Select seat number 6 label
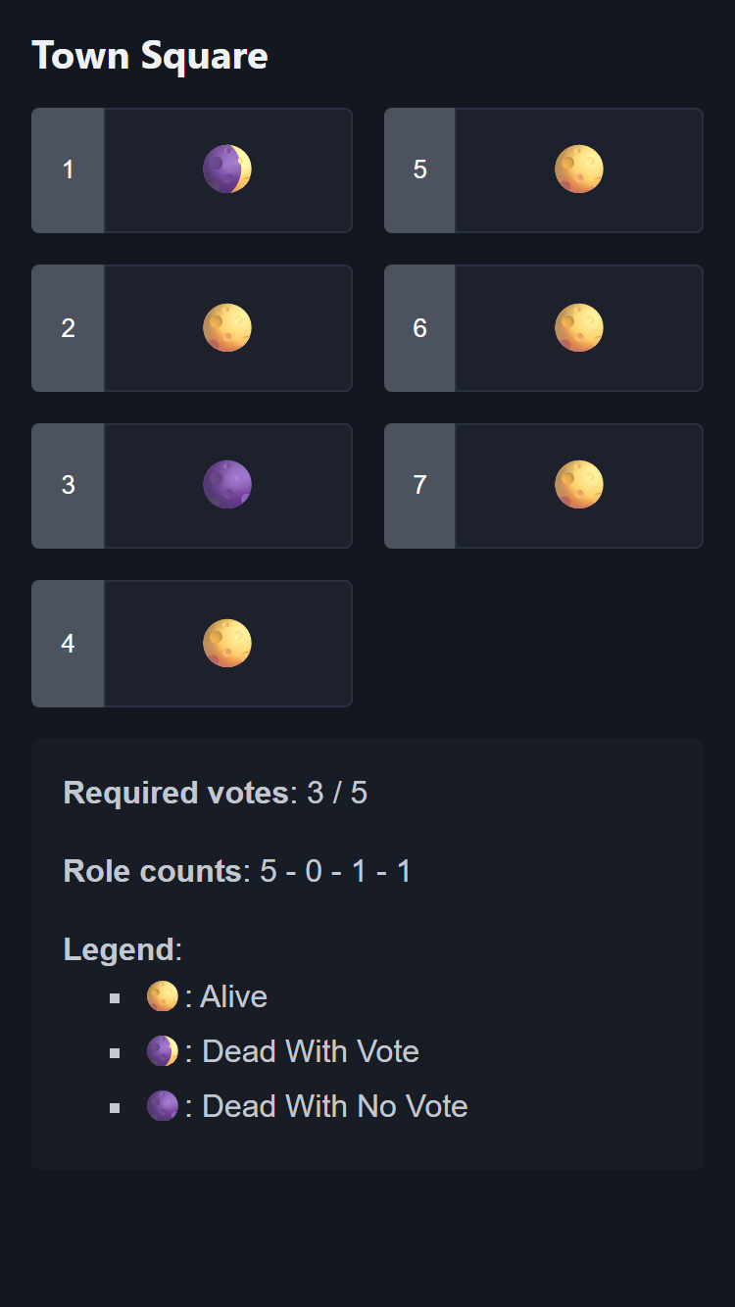Viewport: 735px width, 1307px height. pyautogui.click(x=419, y=328)
